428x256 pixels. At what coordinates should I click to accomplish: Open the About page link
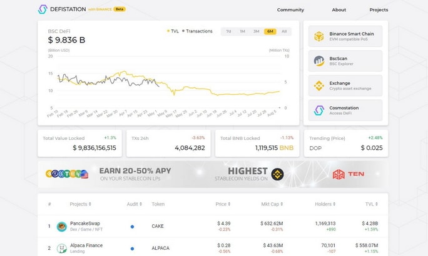click(339, 10)
